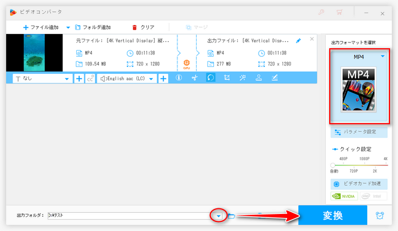Select the scissors trim tool
Viewport: 398px width, 231px height.
[x=194, y=78]
